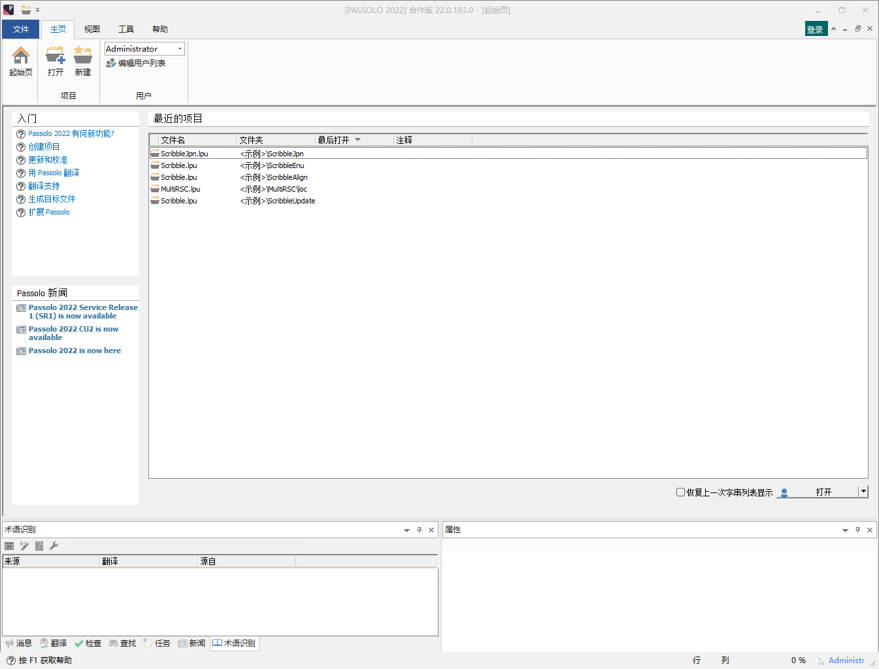
Task: Switch to the 检查 bottom tab
Action: (x=88, y=643)
